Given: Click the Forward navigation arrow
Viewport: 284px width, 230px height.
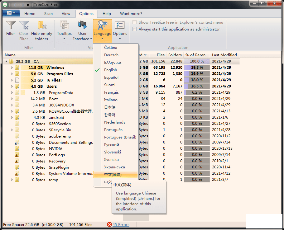Looking at the screenshot, I should pos(22,5).
